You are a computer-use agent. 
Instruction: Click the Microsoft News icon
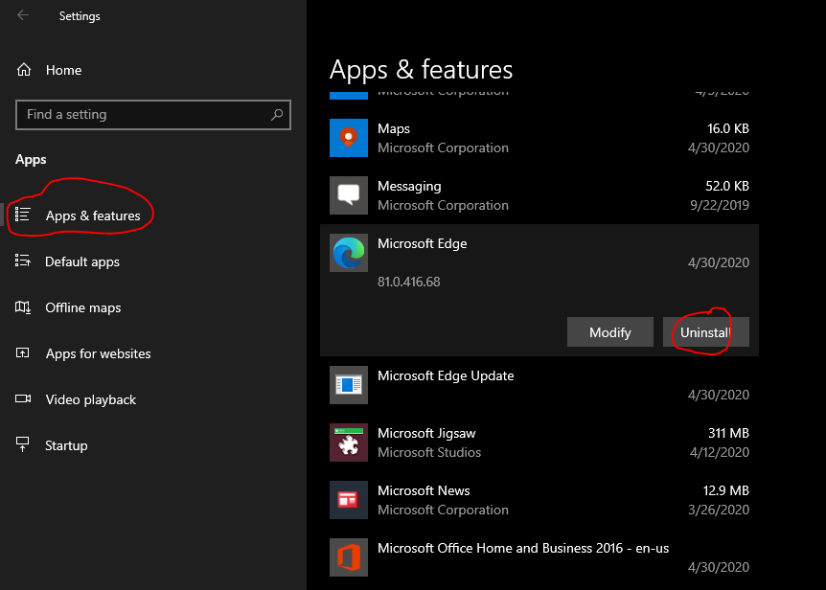(x=348, y=499)
